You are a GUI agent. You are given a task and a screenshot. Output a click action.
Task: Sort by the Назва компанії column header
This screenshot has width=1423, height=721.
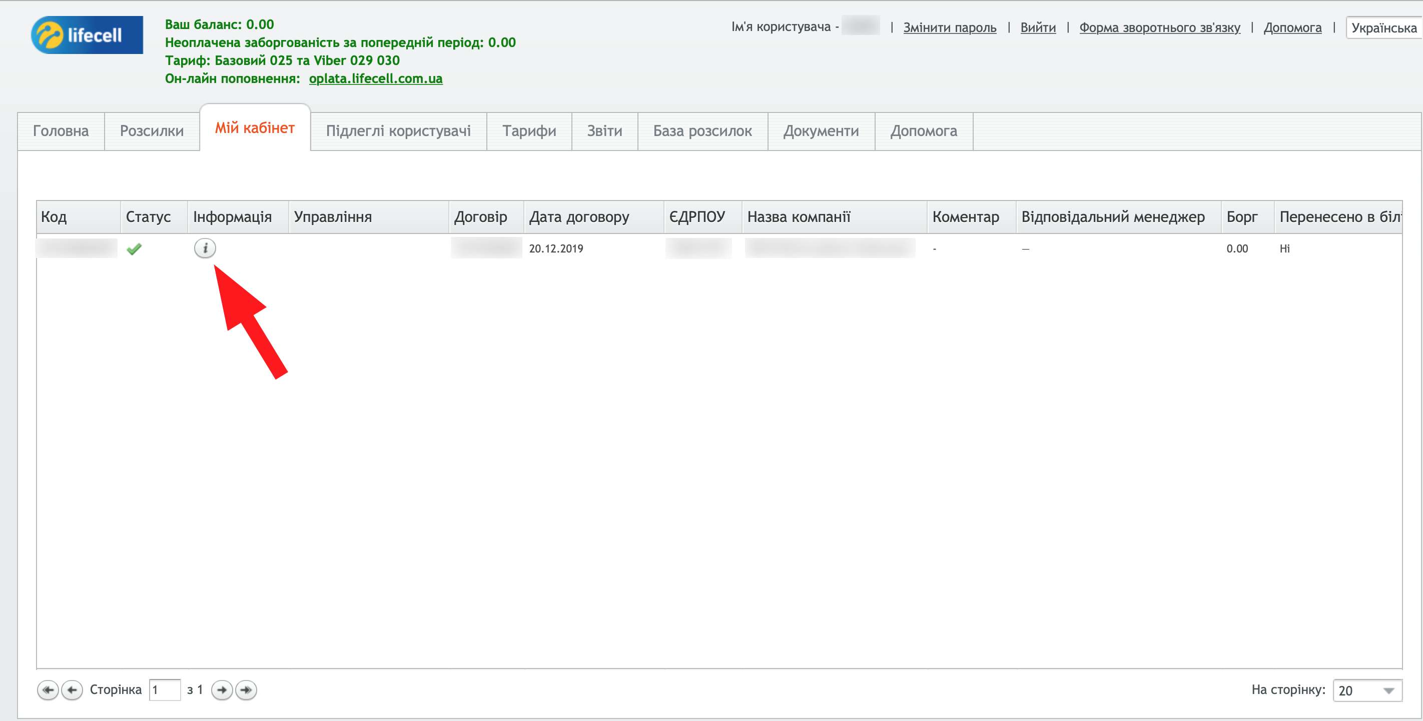point(835,217)
